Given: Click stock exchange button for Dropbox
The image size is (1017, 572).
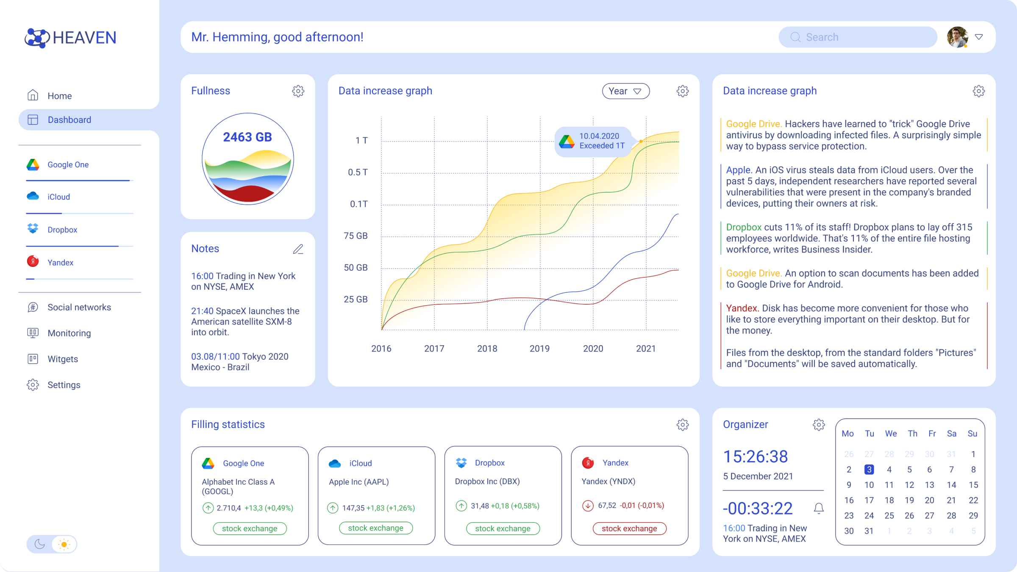Looking at the screenshot, I should tap(503, 528).
